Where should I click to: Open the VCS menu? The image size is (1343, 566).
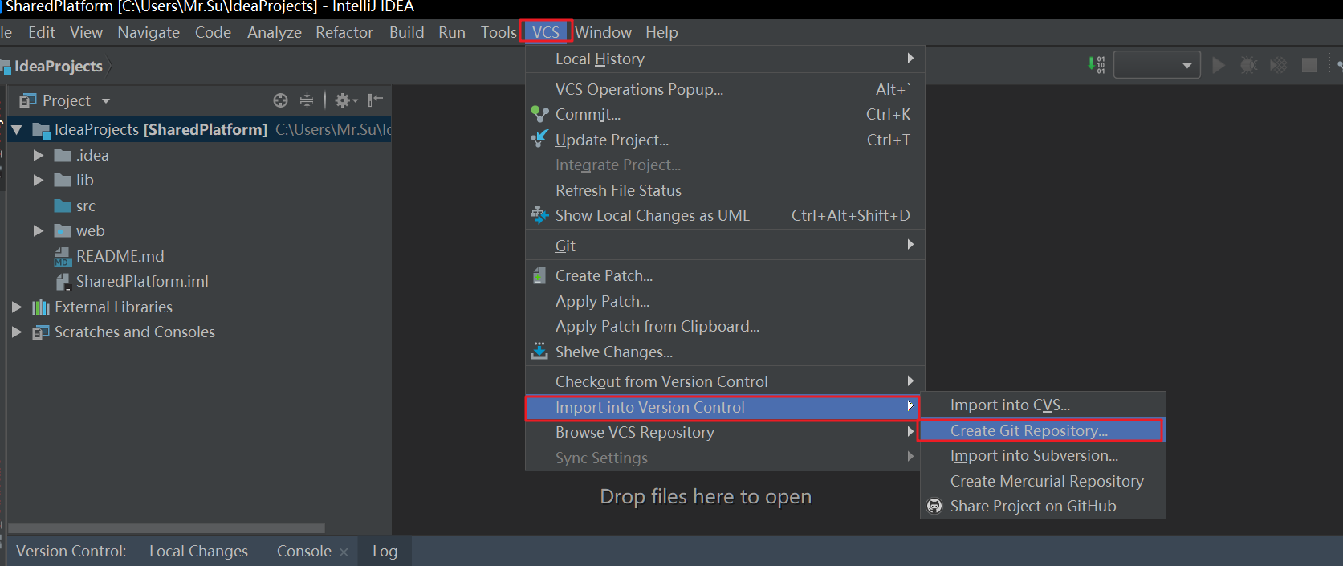(546, 32)
